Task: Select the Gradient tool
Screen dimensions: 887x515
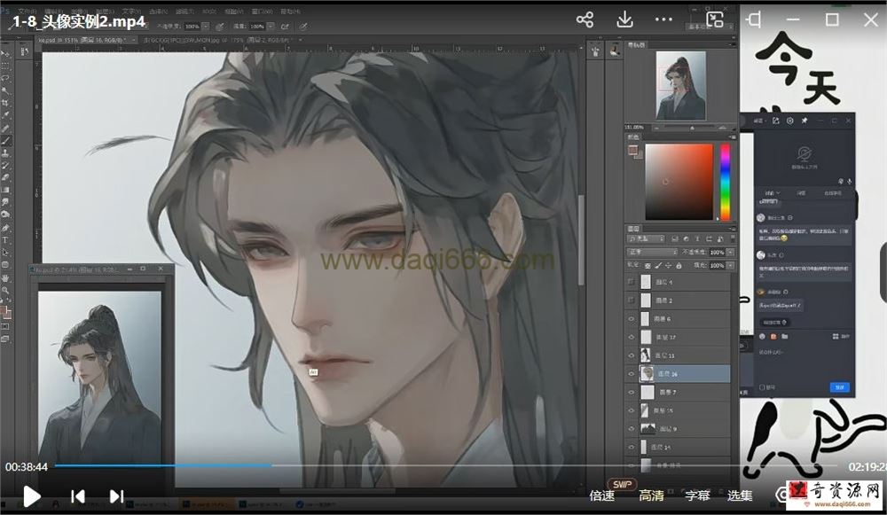Action: tap(5, 190)
